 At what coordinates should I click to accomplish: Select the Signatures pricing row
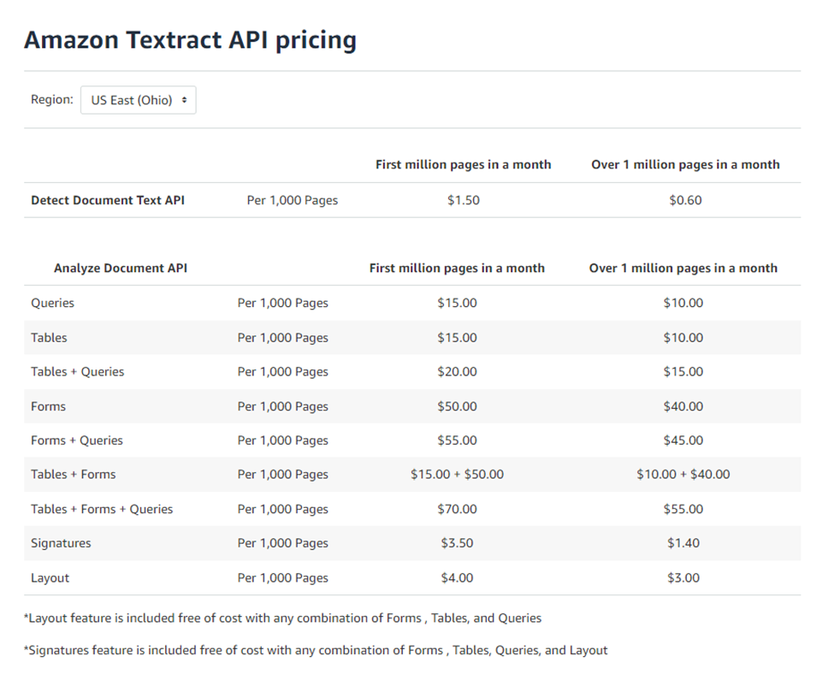[x=60, y=542]
